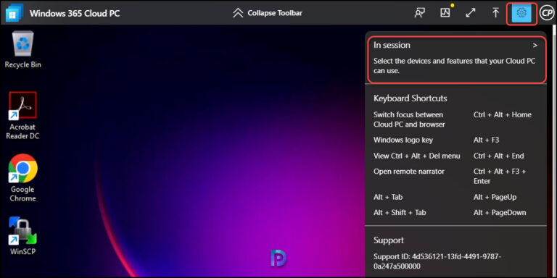Click the 'Ctrl + Alt + End' shortcut text
The width and height of the screenshot is (557, 278).
coord(499,156)
